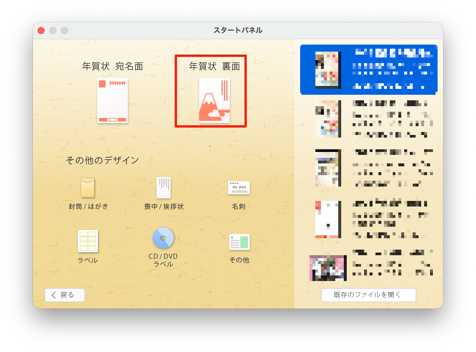Select the 年賀状 裏面 Mt. Fuji icon
The width and height of the screenshot is (476, 352).
click(214, 101)
